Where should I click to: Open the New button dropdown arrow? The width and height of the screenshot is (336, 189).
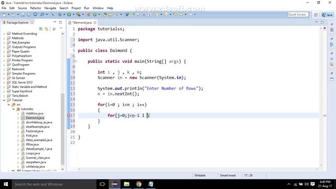tap(8, 15)
